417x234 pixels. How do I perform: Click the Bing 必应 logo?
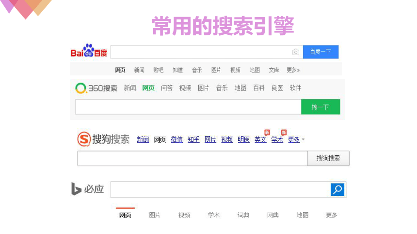coord(87,189)
